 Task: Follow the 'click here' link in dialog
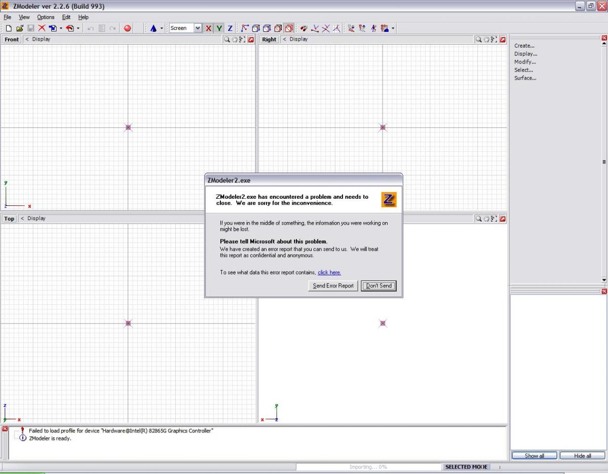click(329, 273)
